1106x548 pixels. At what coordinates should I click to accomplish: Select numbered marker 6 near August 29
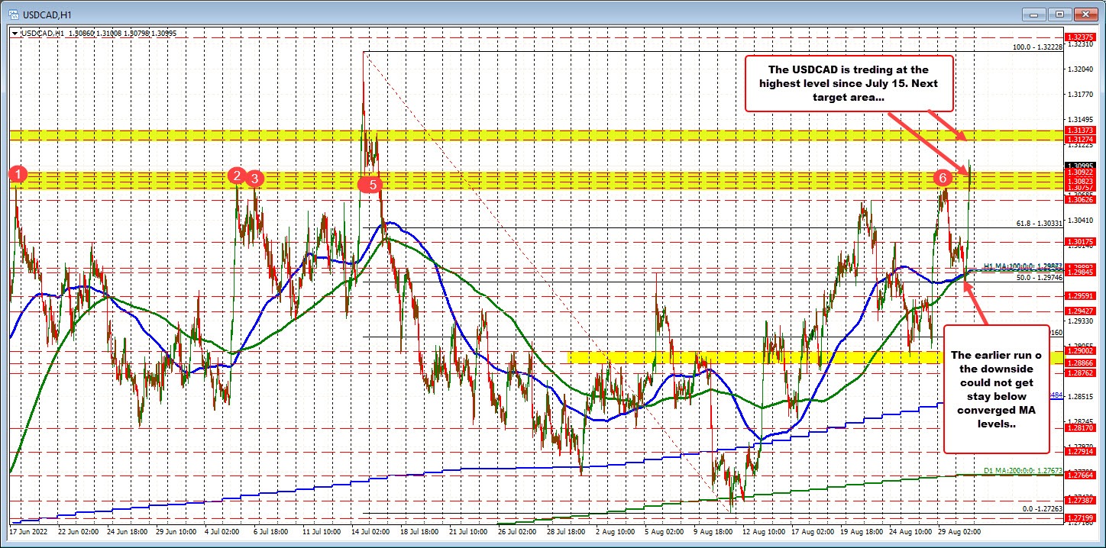943,178
